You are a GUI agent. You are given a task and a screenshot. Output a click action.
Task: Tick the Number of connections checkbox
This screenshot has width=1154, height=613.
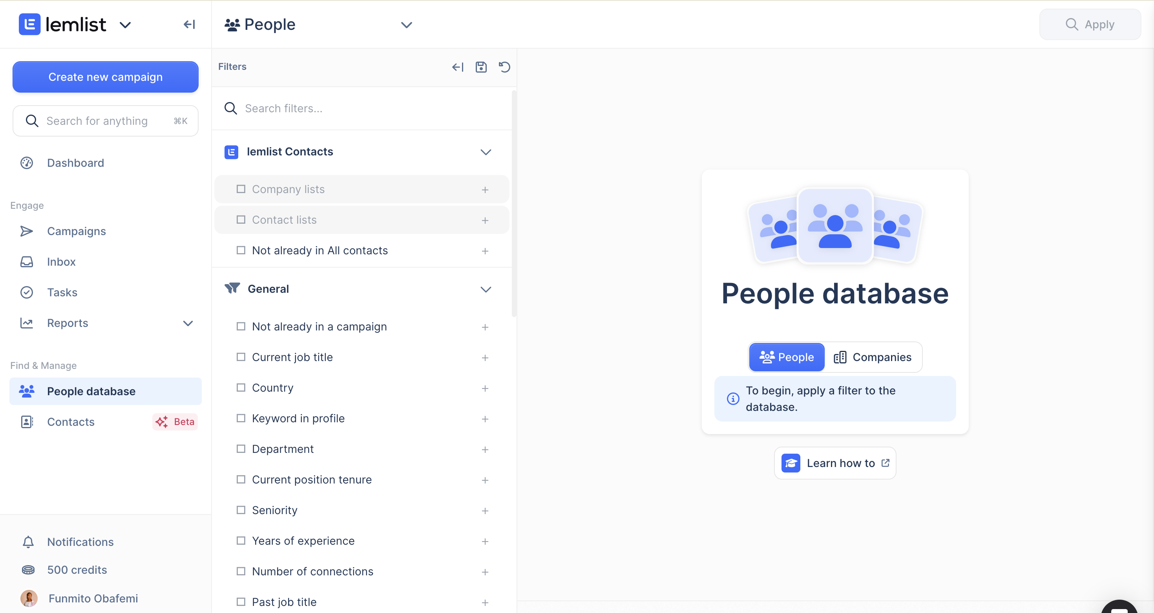click(x=241, y=571)
